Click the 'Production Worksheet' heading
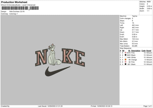Screen dimensions: 153x108 pyautogui.click(x=14, y=2)
